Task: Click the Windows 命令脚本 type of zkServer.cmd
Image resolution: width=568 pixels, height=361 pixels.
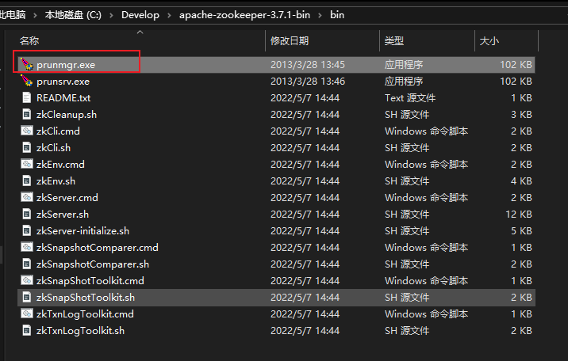Action: (x=426, y=198)
